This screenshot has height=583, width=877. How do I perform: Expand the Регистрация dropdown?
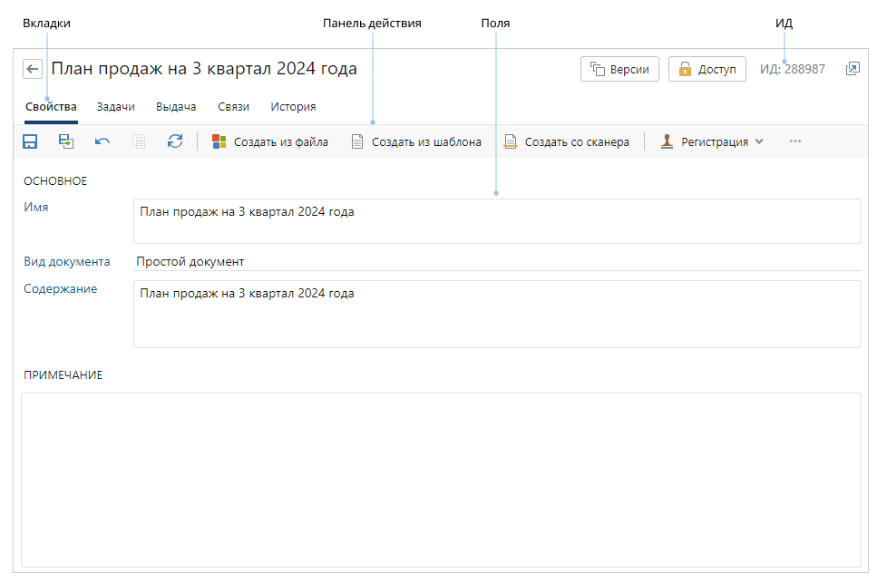click(x=712, y=141)
